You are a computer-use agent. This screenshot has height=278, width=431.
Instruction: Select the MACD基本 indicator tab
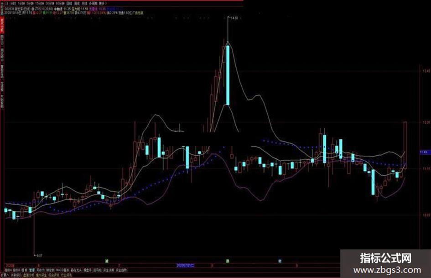62,270
